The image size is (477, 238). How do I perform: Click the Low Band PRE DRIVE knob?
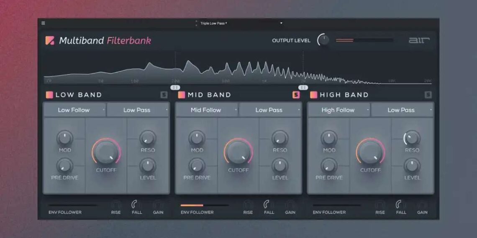click(x=65, y=166)
